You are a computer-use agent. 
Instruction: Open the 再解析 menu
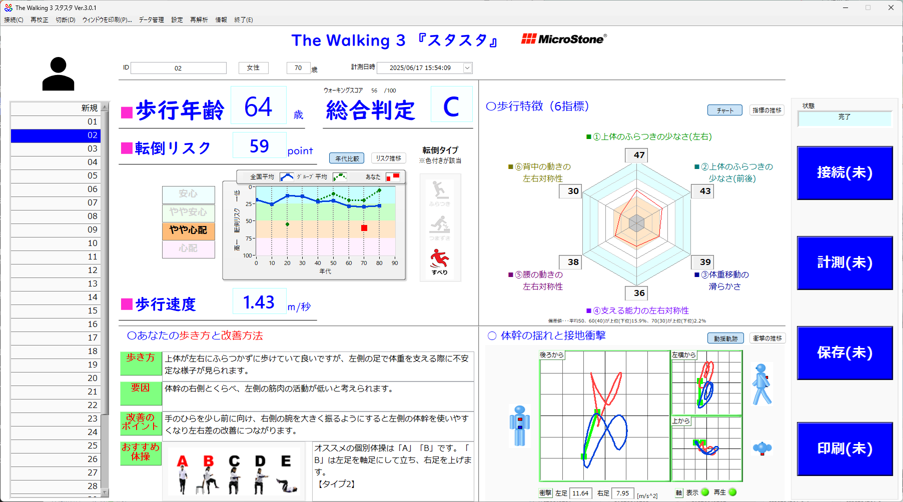(199, 20)
